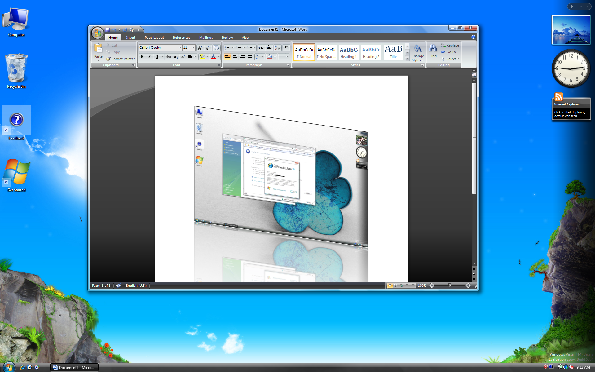Open line spacing dropdown
This screenshot has height=372, width=595.
tap(259, 57)
